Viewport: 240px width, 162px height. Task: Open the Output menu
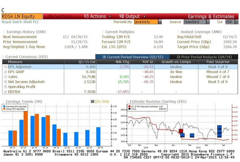pyautogui.click(x=129, y=16)
